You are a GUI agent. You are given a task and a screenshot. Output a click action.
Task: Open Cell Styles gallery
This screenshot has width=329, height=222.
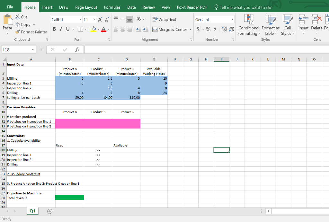pyautogui.click(x=288, y=25)
